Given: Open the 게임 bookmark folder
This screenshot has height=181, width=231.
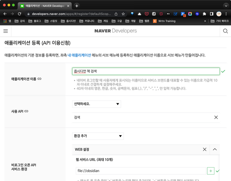Looking at the screenshot, I should [x=103, y=21].
